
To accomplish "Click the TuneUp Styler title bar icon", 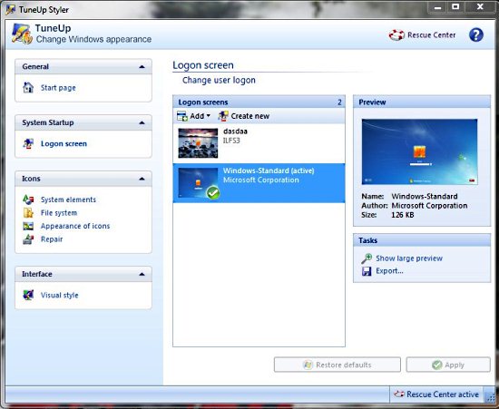I will pyautogui.click(x=11, y=10).
